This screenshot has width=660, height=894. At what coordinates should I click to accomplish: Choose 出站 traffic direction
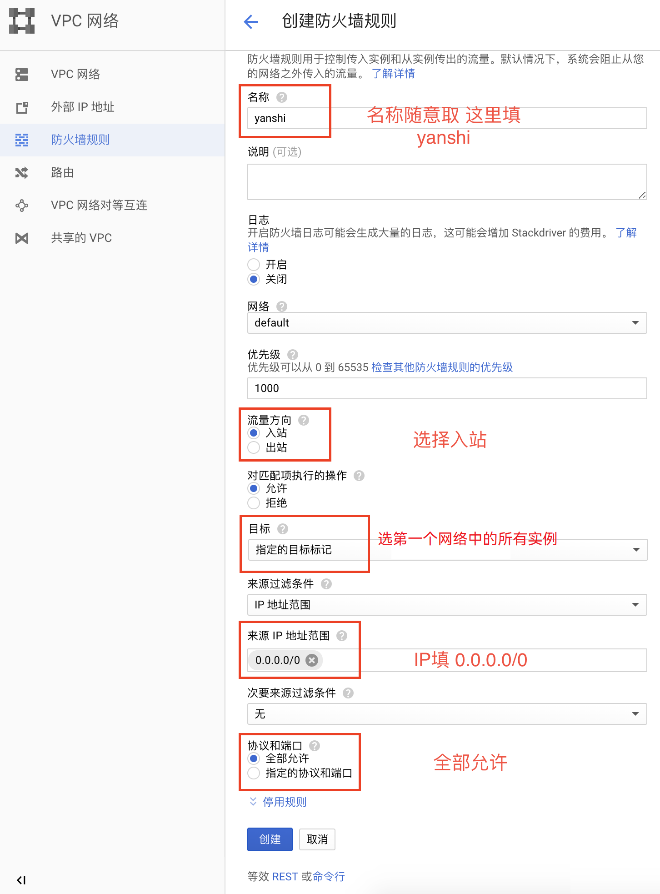(254, 447)
